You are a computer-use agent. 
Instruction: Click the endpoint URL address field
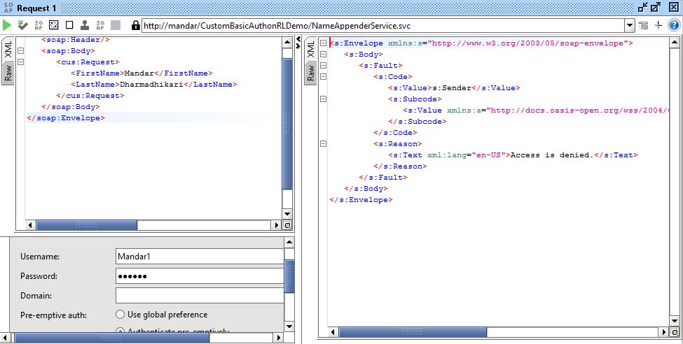383,26
